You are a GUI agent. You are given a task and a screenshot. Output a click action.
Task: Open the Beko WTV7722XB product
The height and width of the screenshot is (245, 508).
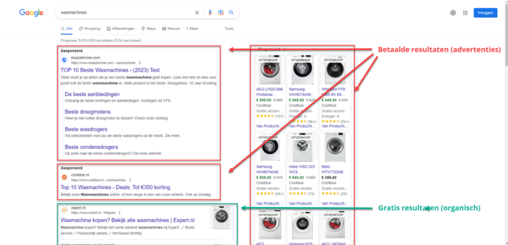point(334,169)
